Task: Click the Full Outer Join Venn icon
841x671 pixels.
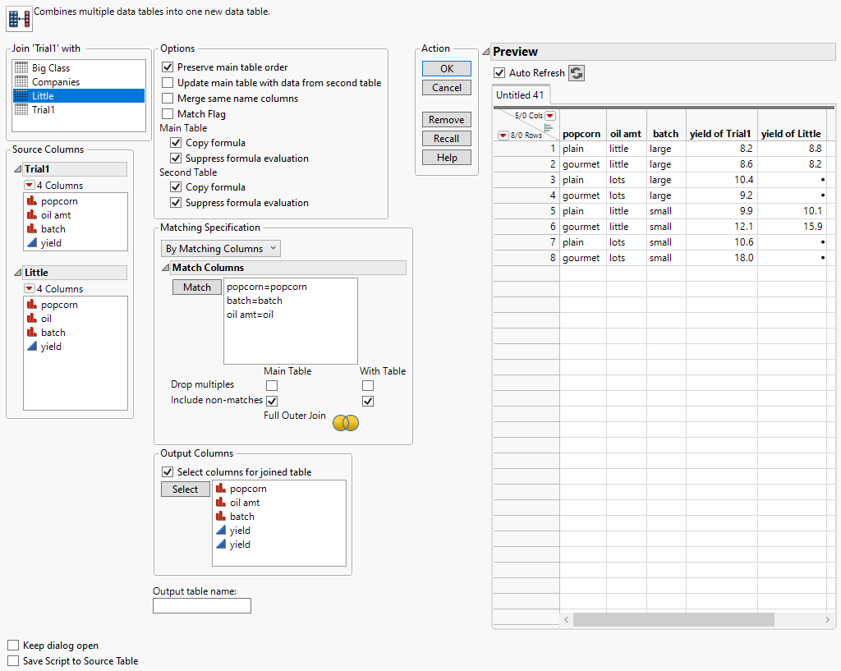Action: click(x=346, y=423)
